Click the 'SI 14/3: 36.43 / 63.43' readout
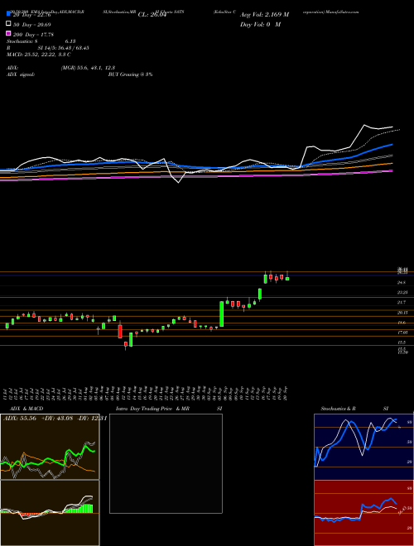414x546 pixels. click(63, 48)
